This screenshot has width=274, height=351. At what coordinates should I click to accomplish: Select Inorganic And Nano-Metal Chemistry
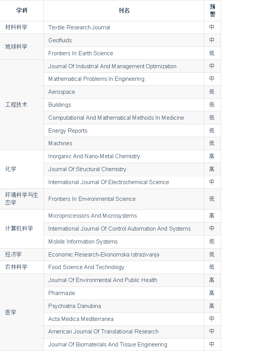pyautogui.click(x=94, y=156)
